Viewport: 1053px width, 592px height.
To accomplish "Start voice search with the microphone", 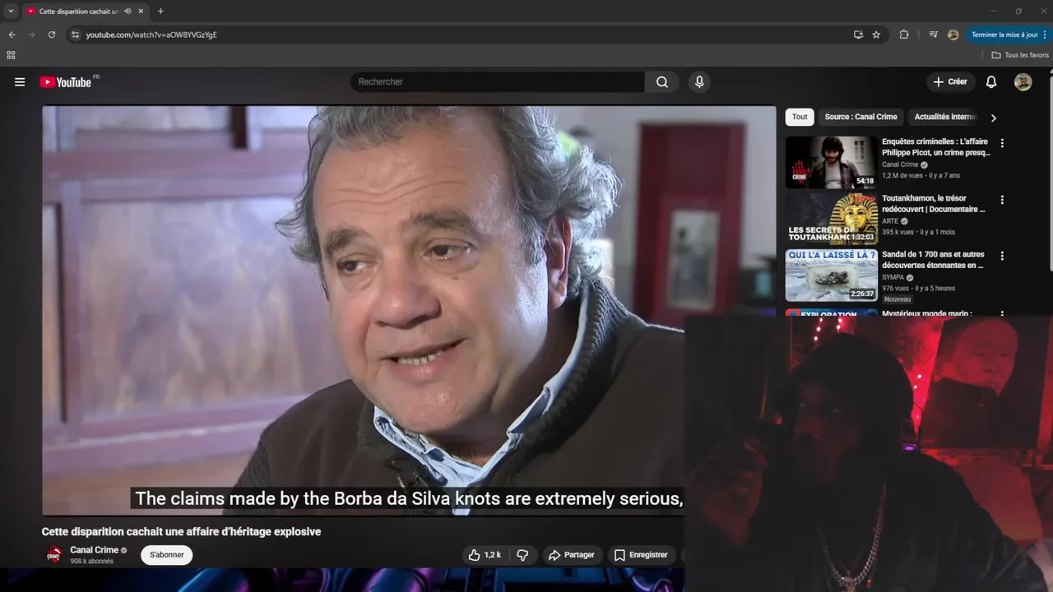I will pyautogui.click(x=699, y=82).
